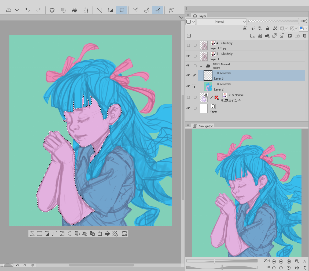Image resolution: width=309 pixels, height=271 pixels.
Task: Click Lock Layer in the Layer panel
Action: pyautogui.click(x=267, y=28)
